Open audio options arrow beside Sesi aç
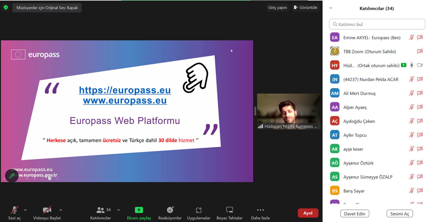Image resolution: width=426 pixels, height=222 pixels. 25,210
